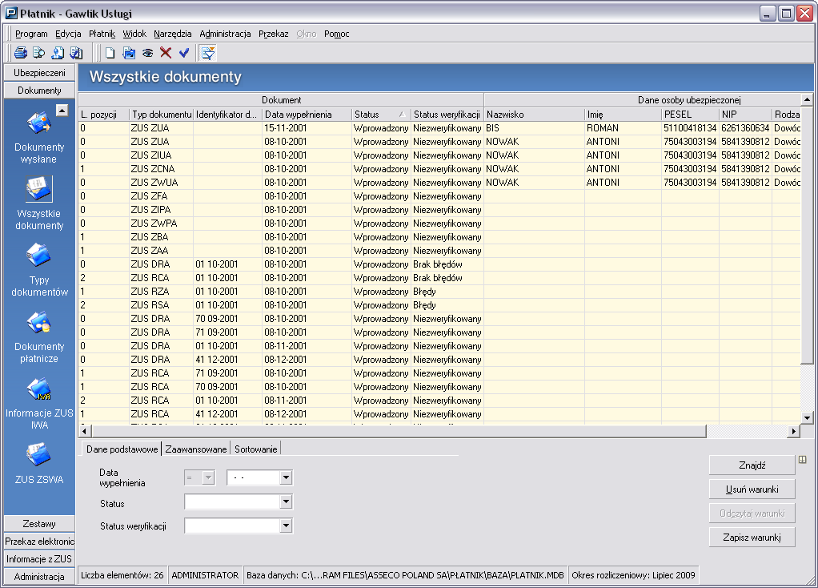
Task: Switch to the Zaawansowane tab
Action: pyautogui.click(x=196, y=449)
